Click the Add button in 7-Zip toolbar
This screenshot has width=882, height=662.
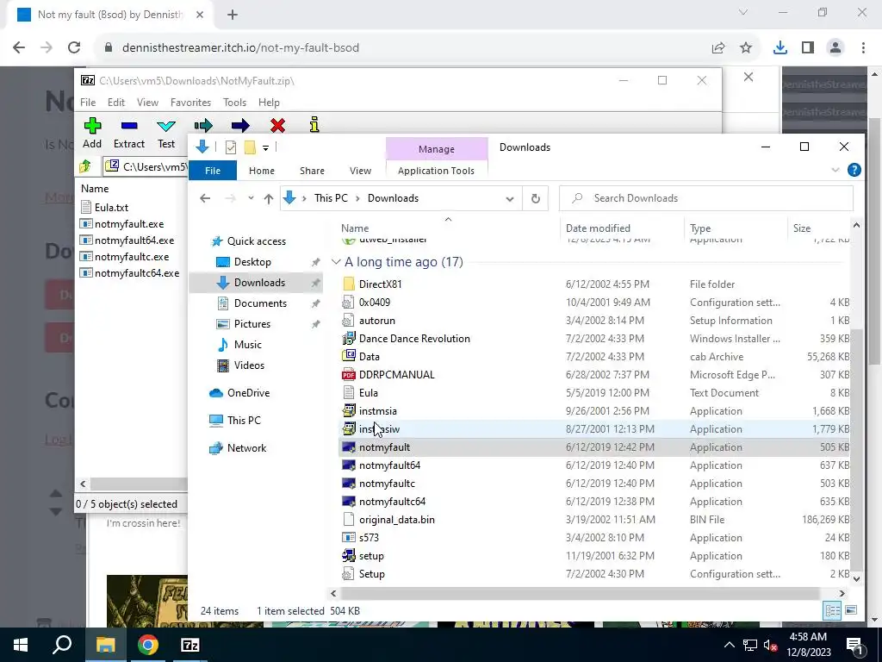[92, 133]
